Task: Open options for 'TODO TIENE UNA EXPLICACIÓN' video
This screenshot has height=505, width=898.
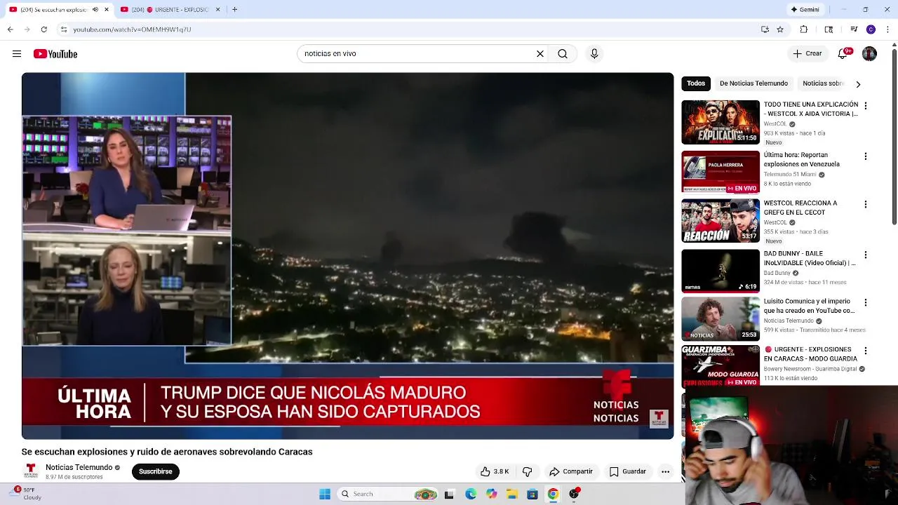Action: tap(865, 106)
